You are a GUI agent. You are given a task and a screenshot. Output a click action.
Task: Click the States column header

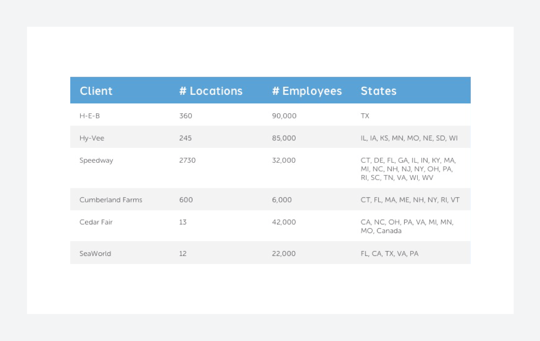coord(379,91)
